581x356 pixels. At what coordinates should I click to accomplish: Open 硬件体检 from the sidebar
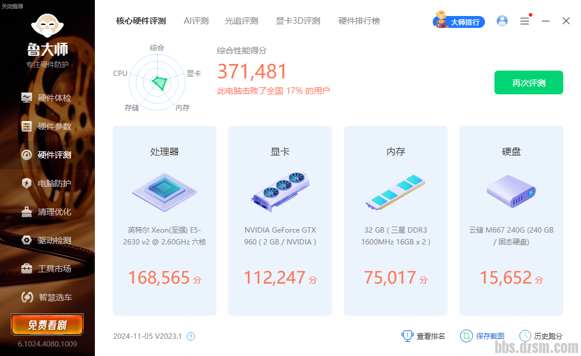coord(47,98)
